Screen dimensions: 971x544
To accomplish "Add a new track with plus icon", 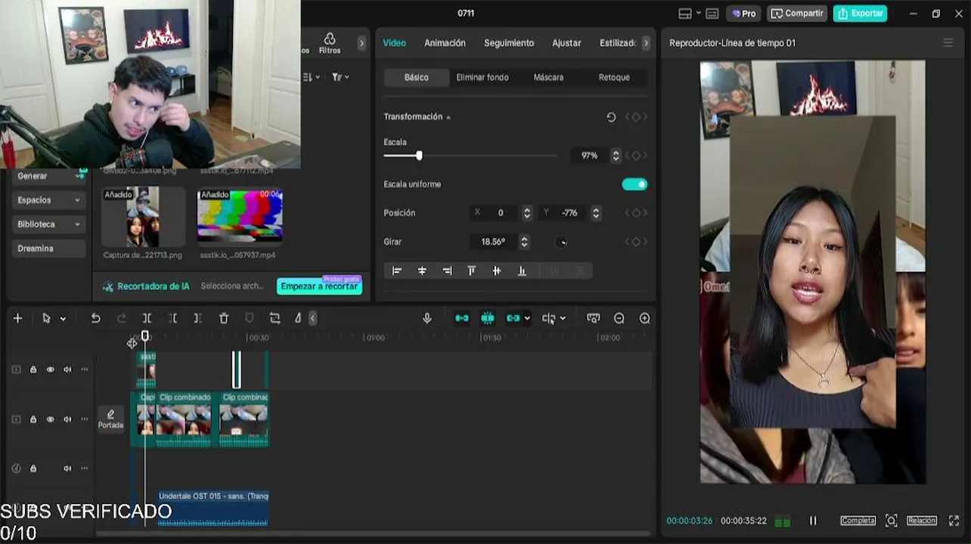I will click(17, 319).
